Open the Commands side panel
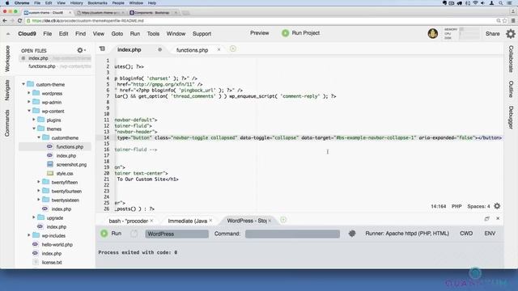The image size is (518, 291). [7, 123]
